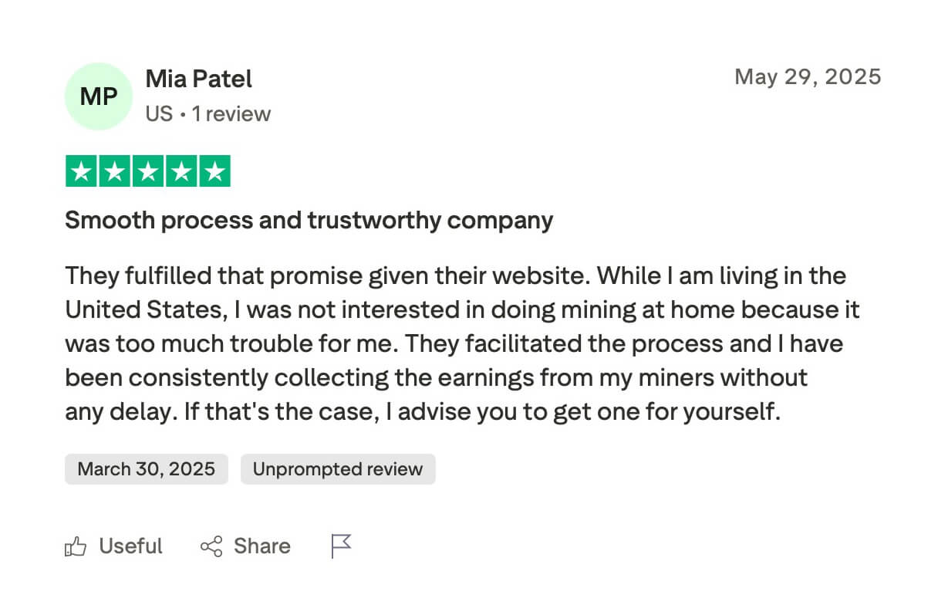This screenshot has height=605, width=938.
Task: Mark review as helpful via 'Useful' text
Action: [131, 547]
